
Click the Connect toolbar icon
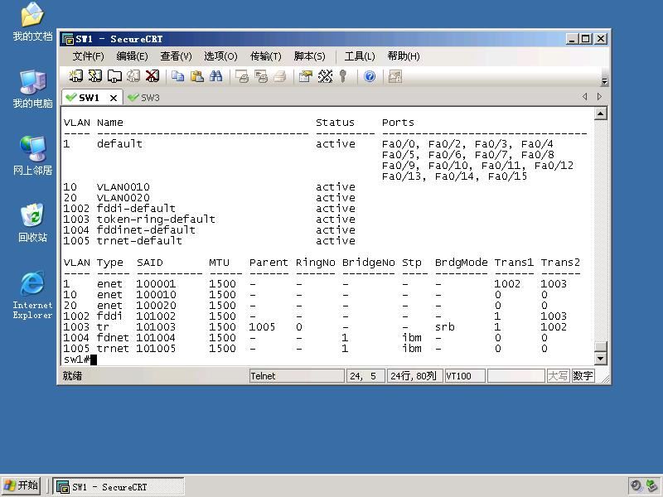pos(75,76)
